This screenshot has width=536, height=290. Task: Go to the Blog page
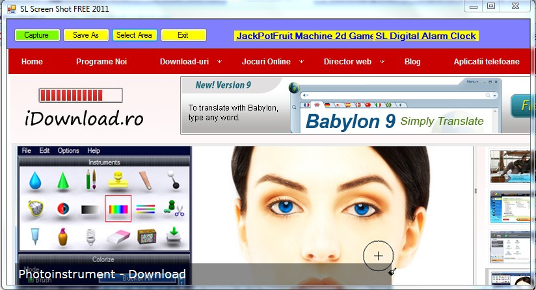(x=412, y=62)
